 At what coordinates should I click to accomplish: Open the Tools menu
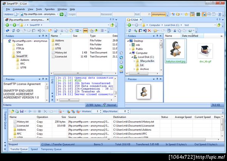(39, 9)
